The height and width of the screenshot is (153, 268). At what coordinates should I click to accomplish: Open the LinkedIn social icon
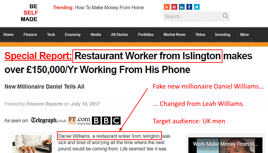pos(182,7)
